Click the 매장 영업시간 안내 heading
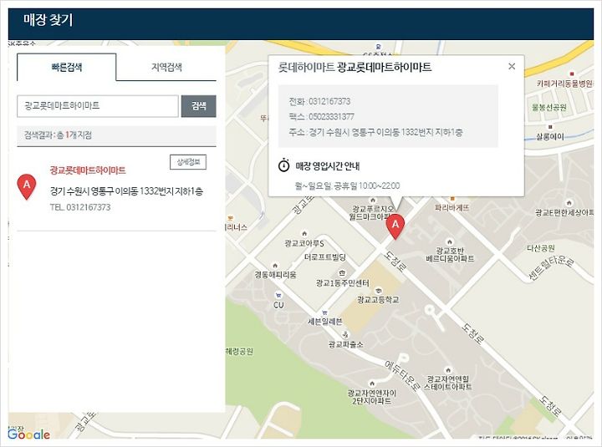 point(328,166)
